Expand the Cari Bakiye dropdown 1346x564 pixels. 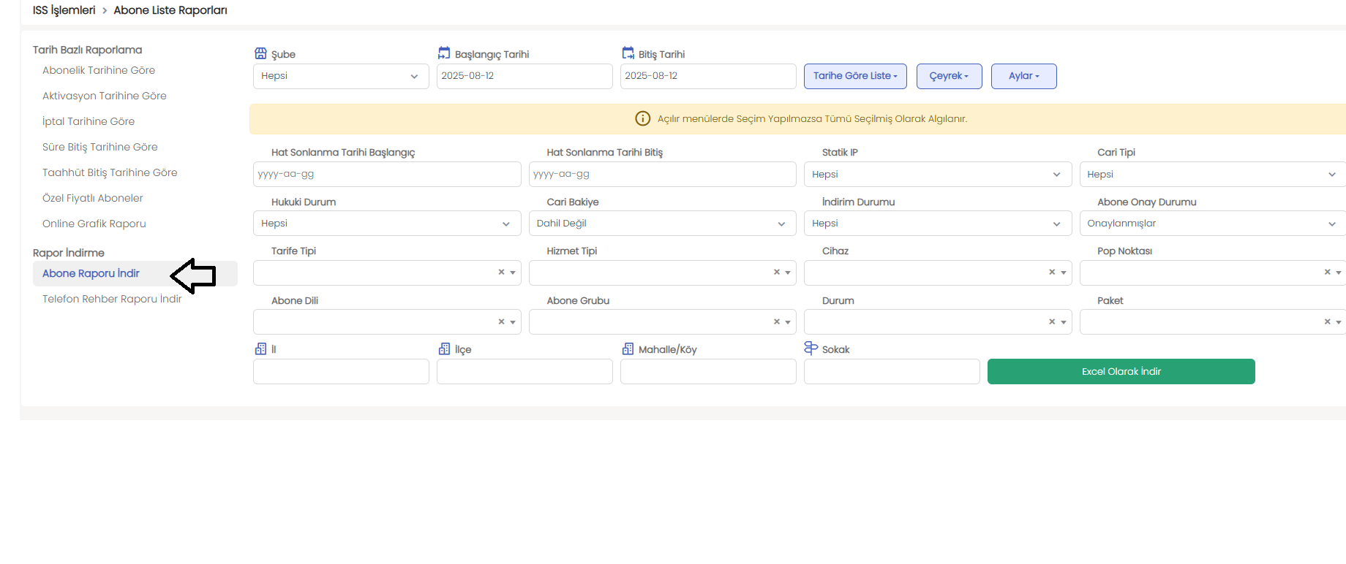tap(662, 224)
